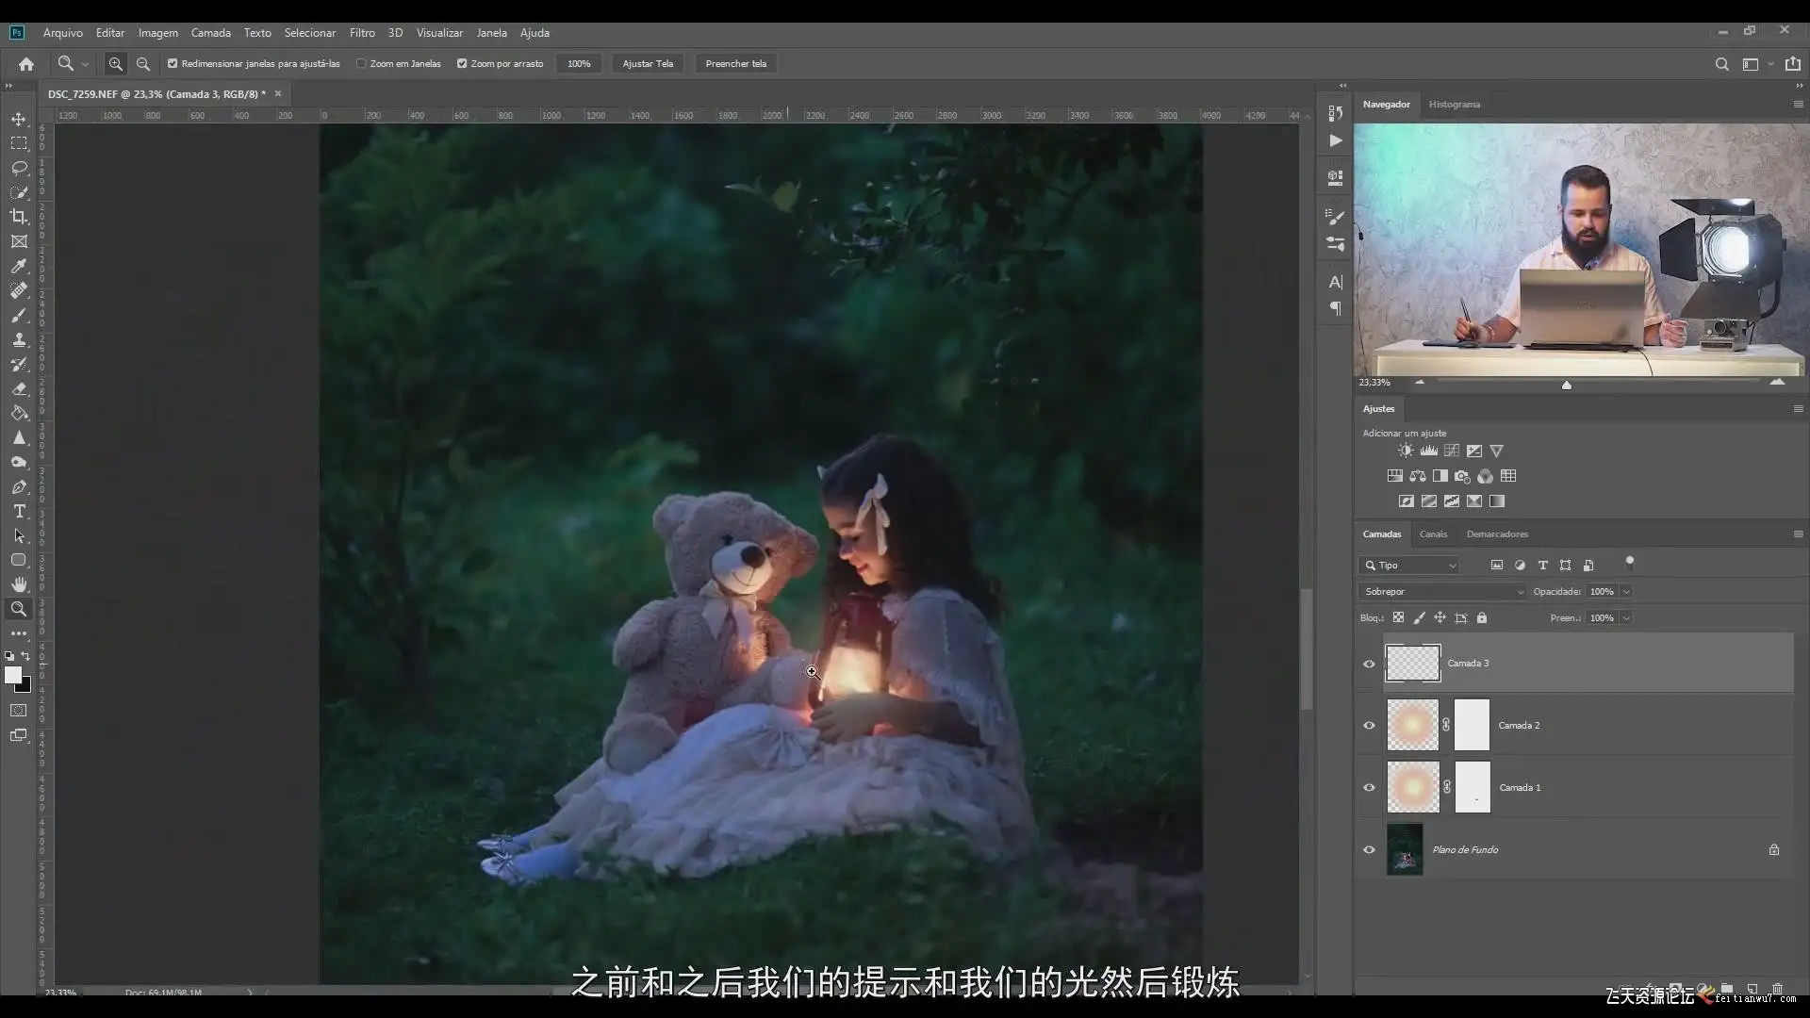Click the Ajustar Tela button
Image resolution: width=1810 pixels, height=1018 pixels.
click(648, 64)
